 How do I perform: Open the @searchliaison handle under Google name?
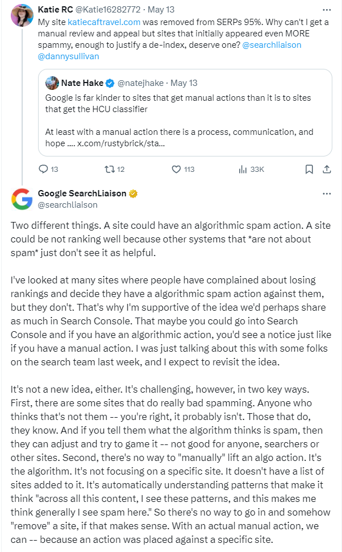pos(68,205)
